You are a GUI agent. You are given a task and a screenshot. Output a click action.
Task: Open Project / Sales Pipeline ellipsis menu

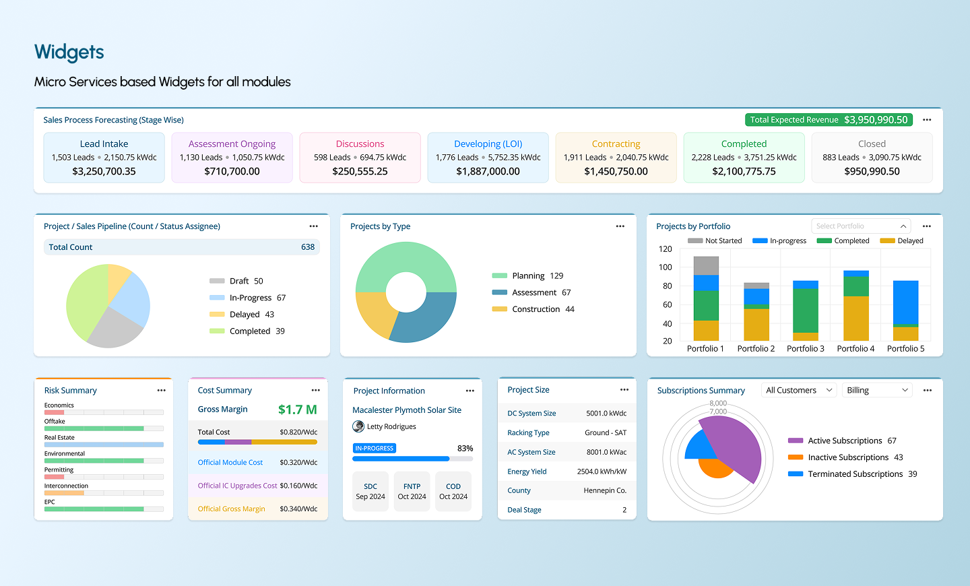click(313, 226)
